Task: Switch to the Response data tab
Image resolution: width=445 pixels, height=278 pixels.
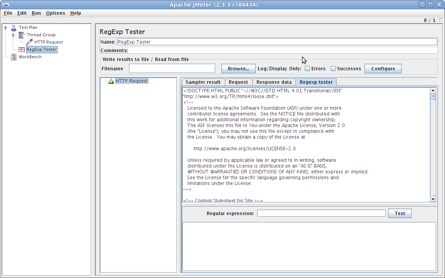Action: (274, 82)
